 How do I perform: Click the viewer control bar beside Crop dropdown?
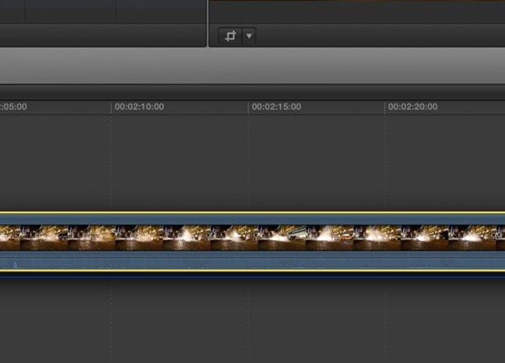pyautogui.click(x=380, y=35)
